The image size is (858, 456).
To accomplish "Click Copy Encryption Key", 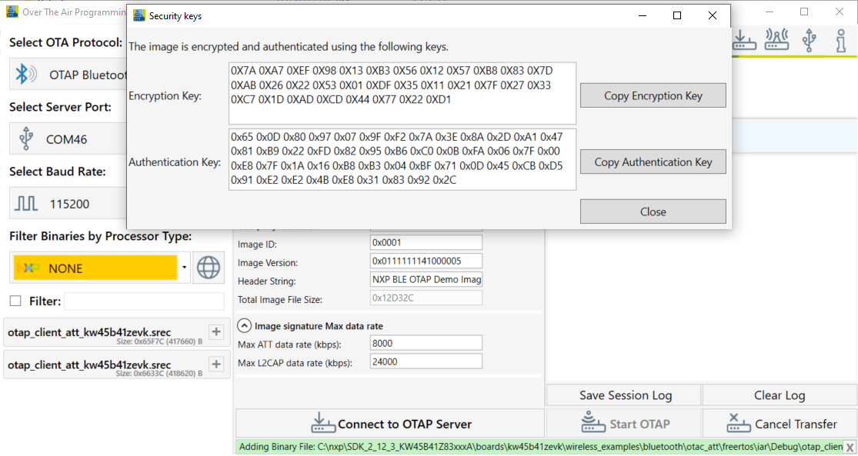I will click(x=653, y=95).
